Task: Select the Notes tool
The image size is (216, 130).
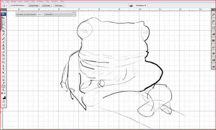Action: point(3,80)
